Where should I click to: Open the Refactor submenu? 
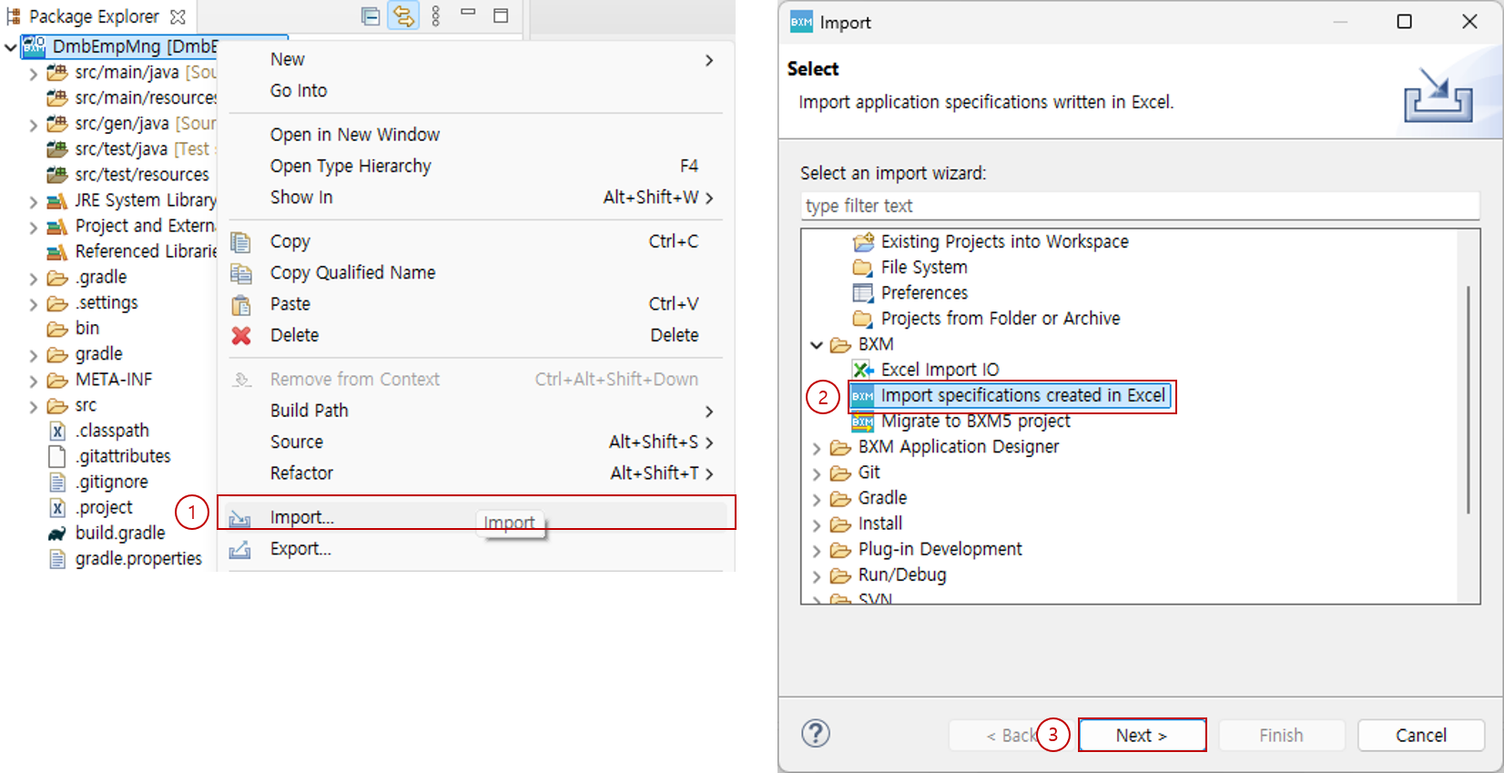coord(476,473)
